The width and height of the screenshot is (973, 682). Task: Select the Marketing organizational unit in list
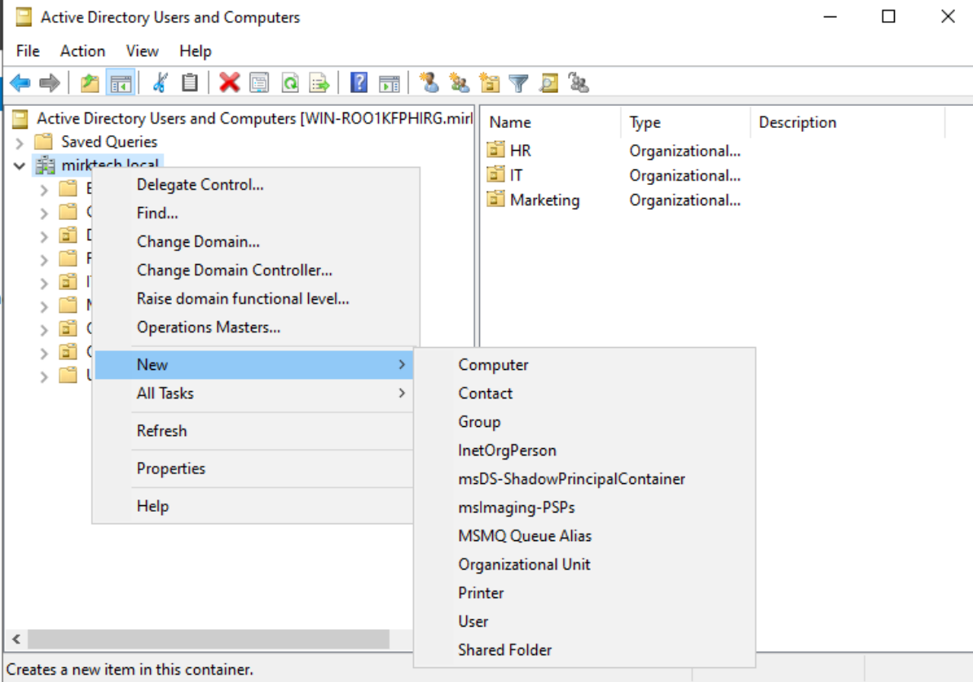544,200
